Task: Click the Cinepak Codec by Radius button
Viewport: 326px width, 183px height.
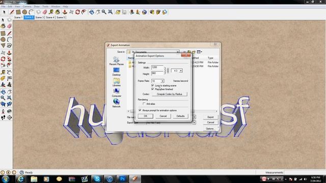Action: tap(169, 94)
